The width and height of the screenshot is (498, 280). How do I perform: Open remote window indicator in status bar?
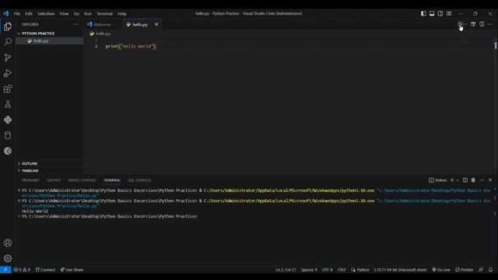coord(5,270)
